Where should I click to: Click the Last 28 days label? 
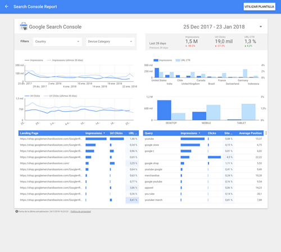(158, 43)
